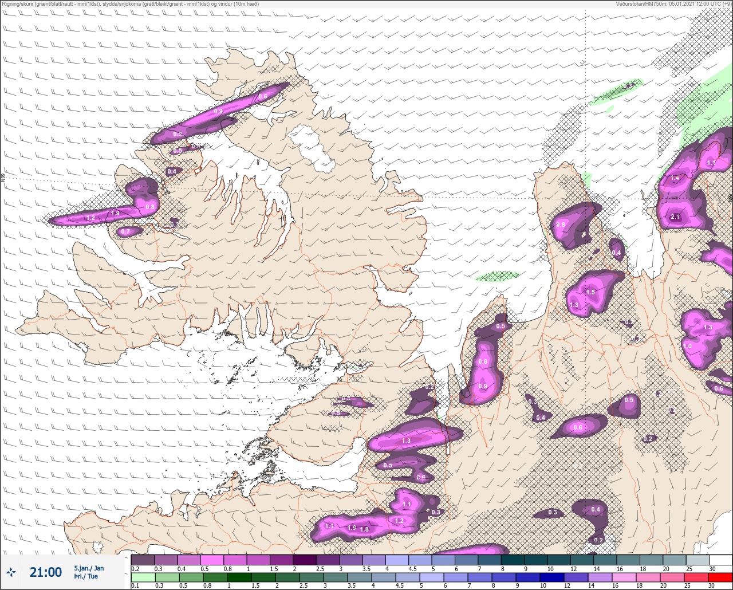Click the 0.1 label on the lower legend scale
733x590 pixels.
click(135, 585)
